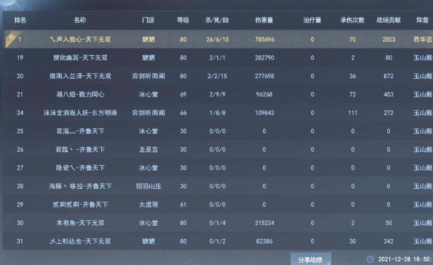
Task: Open player 微雨入兰泽-天下无双 entry
Action: point(80,76)
